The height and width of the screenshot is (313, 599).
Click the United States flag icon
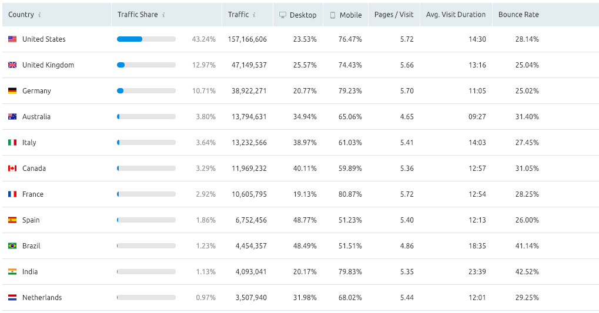12,39
